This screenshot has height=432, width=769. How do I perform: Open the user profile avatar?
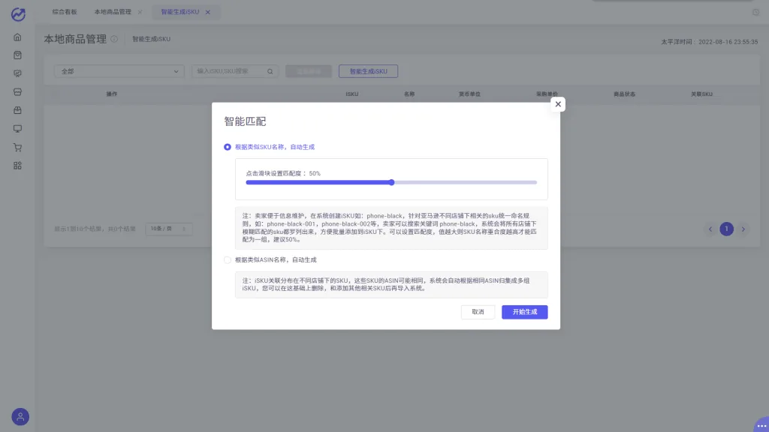pos(20,417)
